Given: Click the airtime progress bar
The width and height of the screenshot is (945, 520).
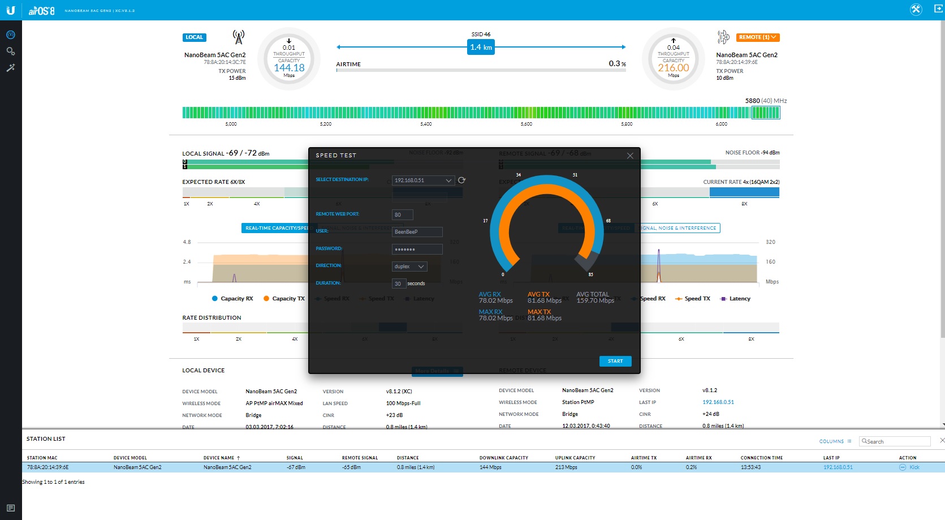Looking at the screenshot, I should click(x=481, y=70).
